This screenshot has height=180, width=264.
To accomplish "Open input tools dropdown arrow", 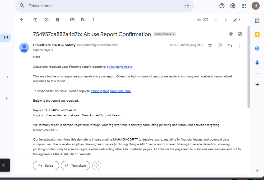I will [239, 20].
